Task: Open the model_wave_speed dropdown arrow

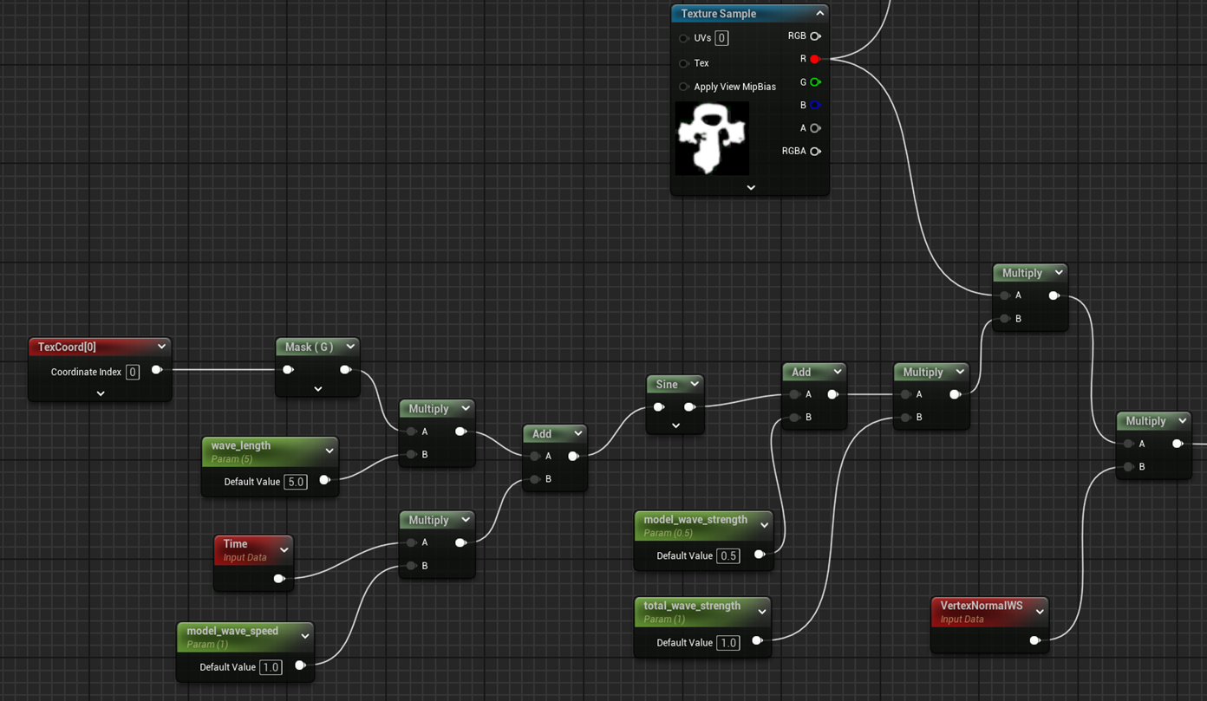Action: click(x=305, y=636)
